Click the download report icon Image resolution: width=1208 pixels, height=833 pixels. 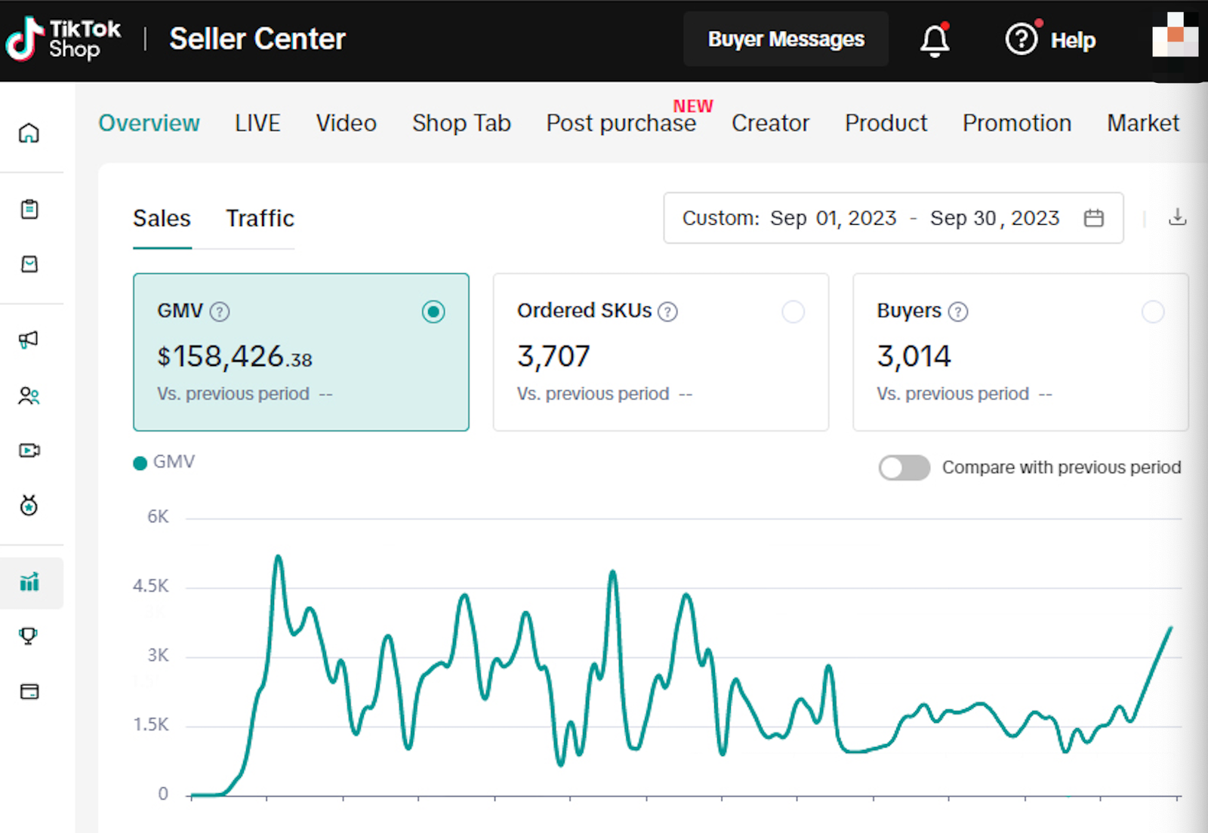point(1177,217)
